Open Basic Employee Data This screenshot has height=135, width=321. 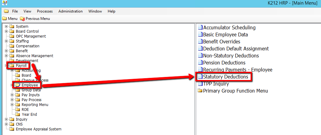click(x=225, y=35)
